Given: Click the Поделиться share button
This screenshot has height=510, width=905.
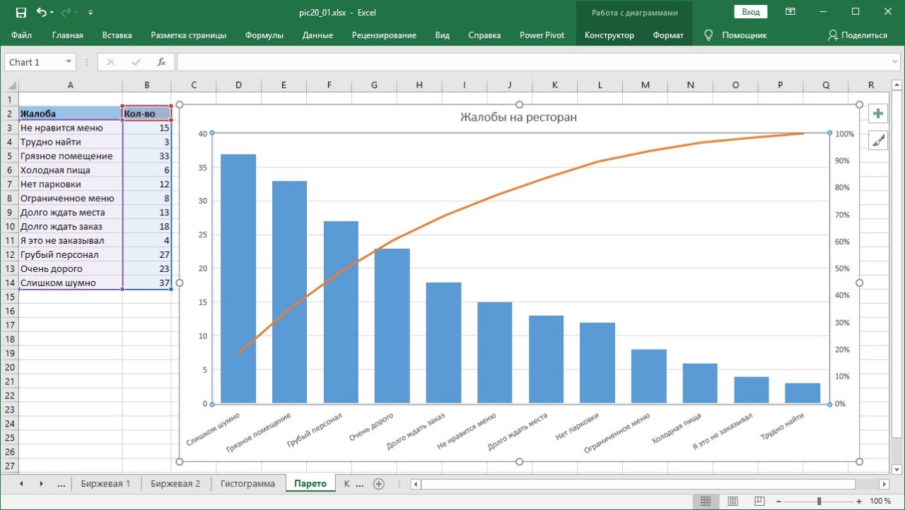Looking at the screenshot, I should (857, 35).
